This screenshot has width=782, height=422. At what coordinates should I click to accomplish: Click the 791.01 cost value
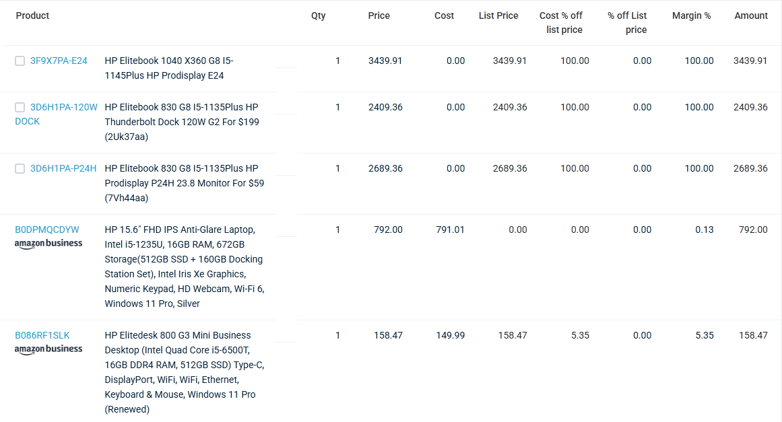pos(450,230)
